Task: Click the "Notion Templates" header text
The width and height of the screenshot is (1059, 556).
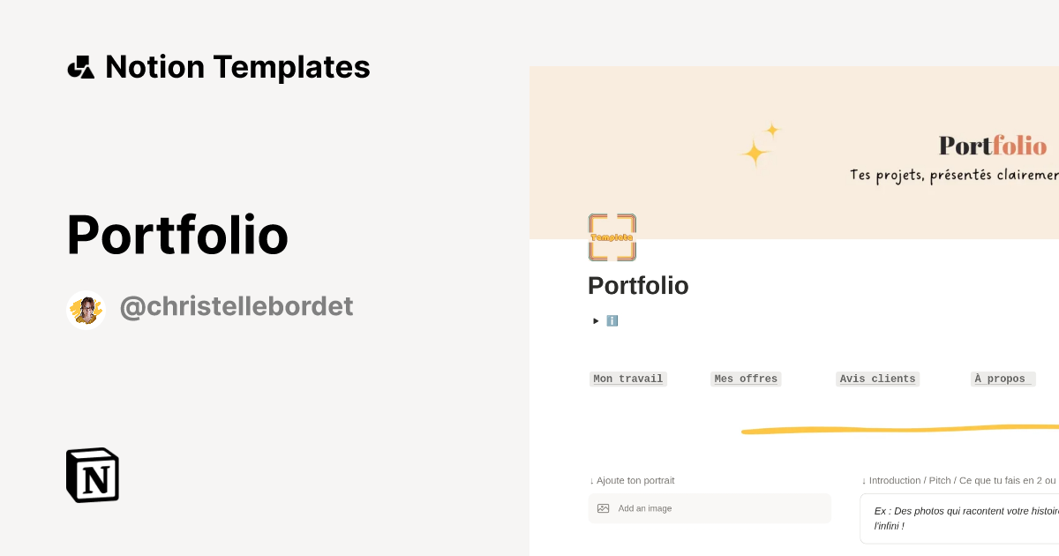Action: click(x=237, y=66)
